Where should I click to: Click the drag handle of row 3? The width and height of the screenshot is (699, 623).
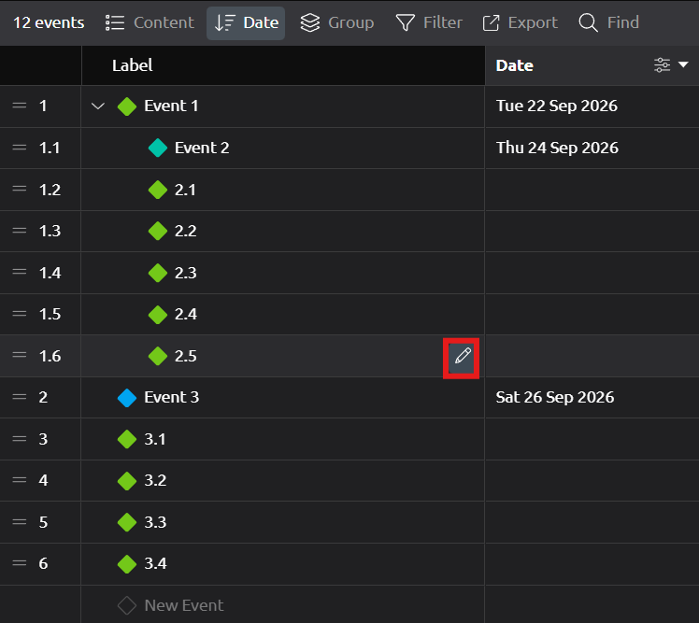click(x=20, y=438)
